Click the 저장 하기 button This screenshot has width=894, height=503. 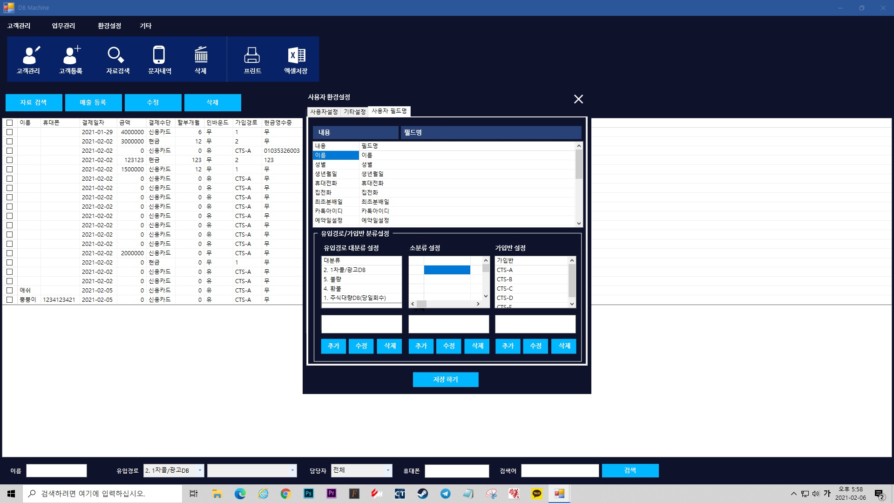coord(446,380)
